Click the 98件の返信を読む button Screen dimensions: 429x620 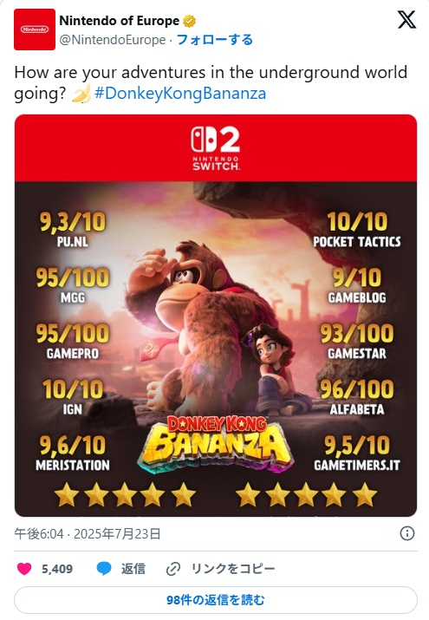point(216,600)
